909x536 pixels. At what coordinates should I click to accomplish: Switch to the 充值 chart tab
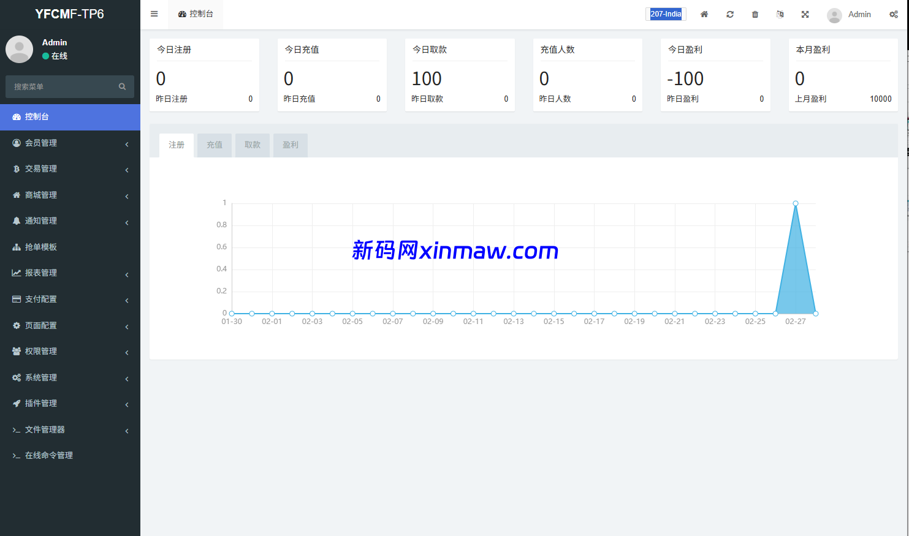[215, 145]
